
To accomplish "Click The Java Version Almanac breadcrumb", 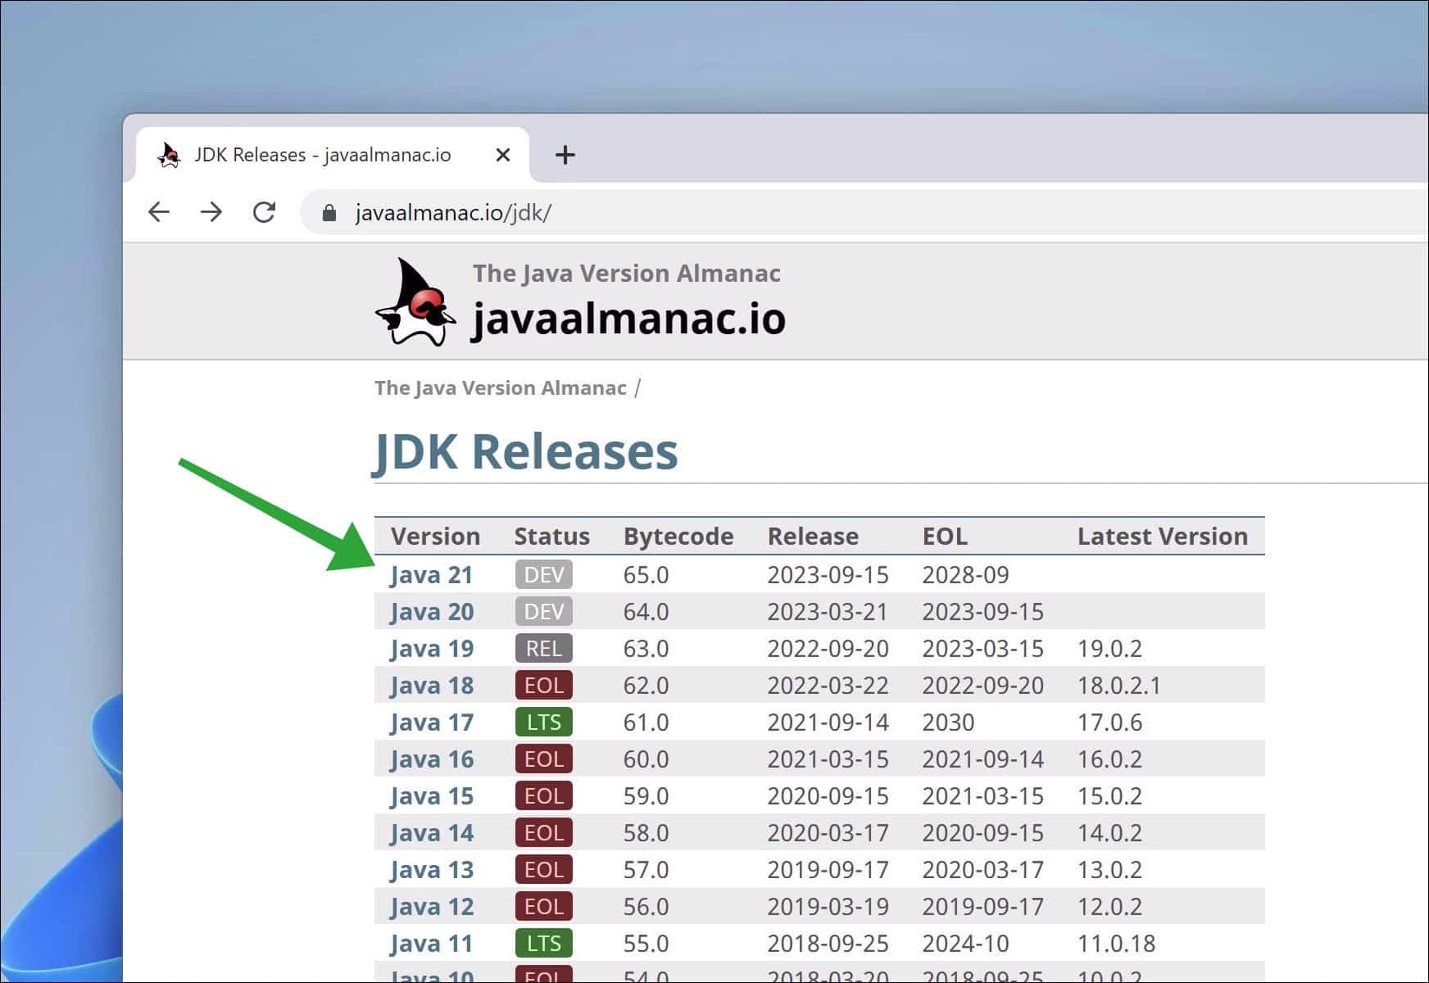I will click(x=500, y=388).
